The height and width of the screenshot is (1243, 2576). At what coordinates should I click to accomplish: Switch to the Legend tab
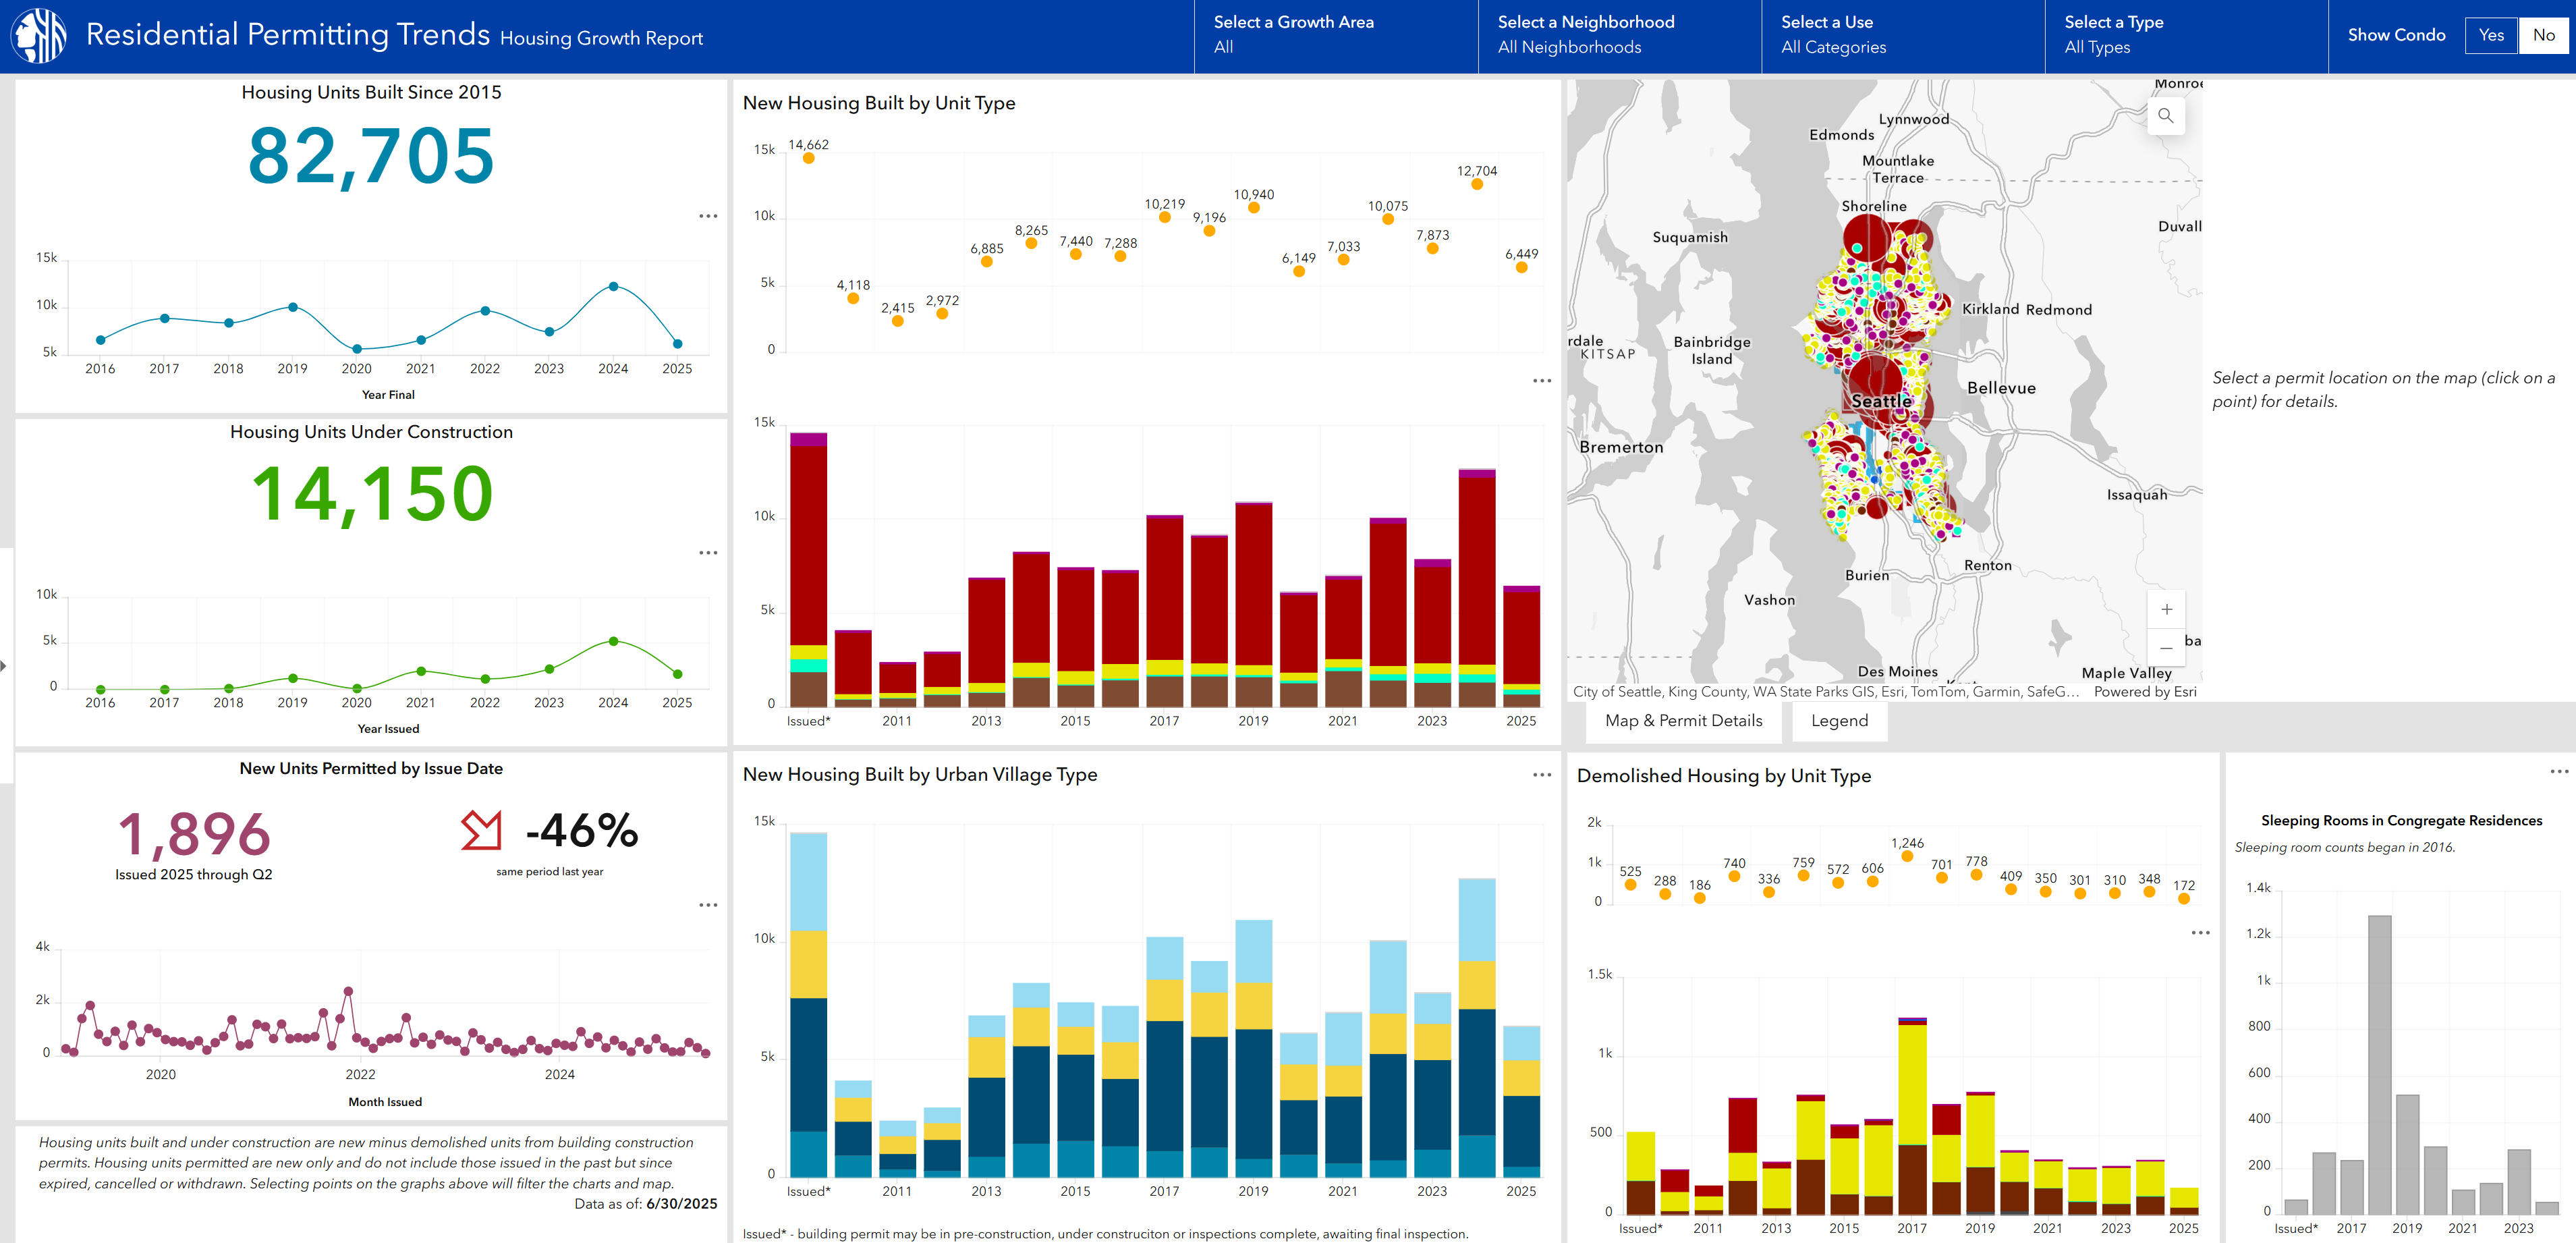[1839, 721]
